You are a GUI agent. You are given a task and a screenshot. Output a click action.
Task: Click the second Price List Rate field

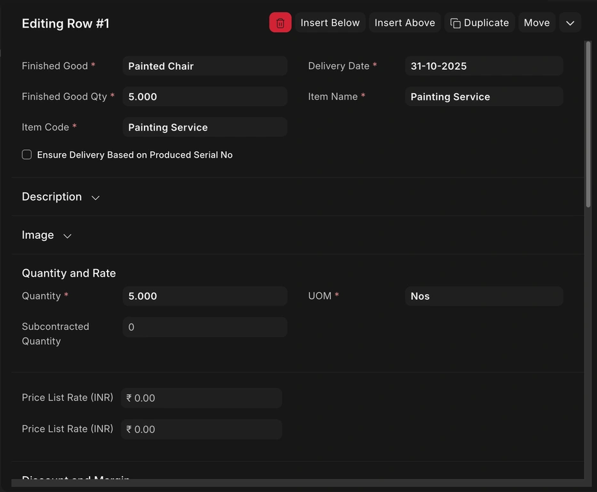[202, 429]
